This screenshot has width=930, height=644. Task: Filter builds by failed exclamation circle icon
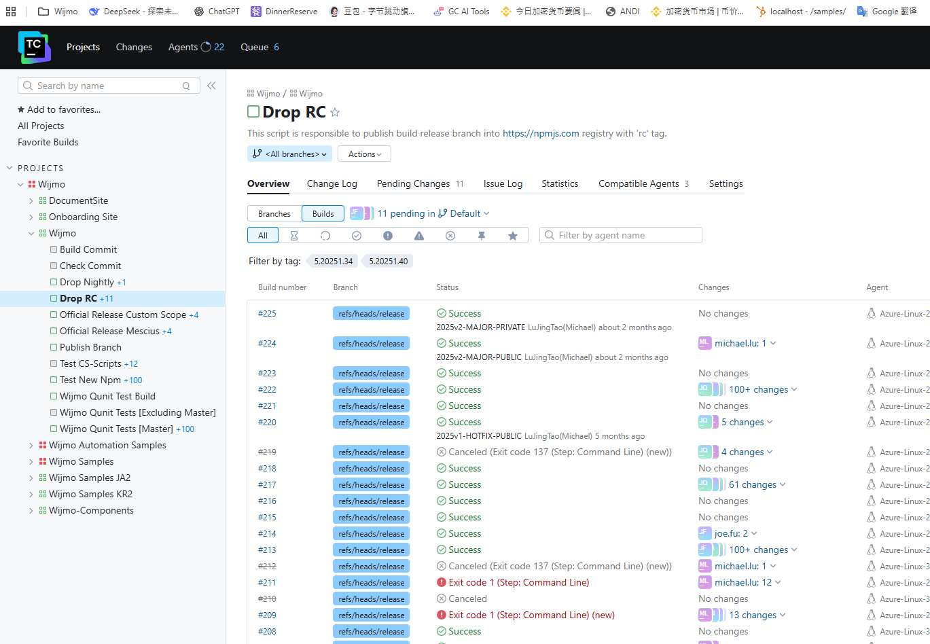pyautogui.click(x=388, y=236)
